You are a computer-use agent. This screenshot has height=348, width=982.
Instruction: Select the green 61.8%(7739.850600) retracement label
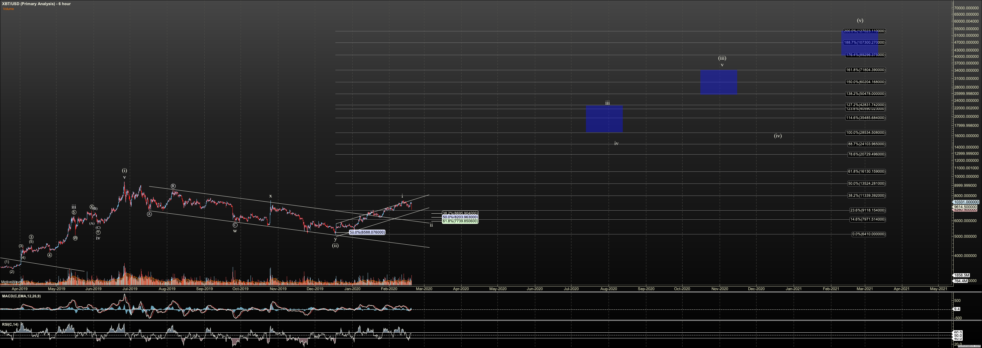[x=460, y=221]
